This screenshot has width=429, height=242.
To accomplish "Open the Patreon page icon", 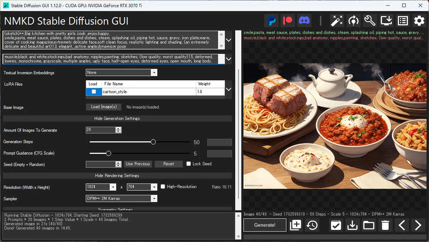I will [x=288, y=21].
